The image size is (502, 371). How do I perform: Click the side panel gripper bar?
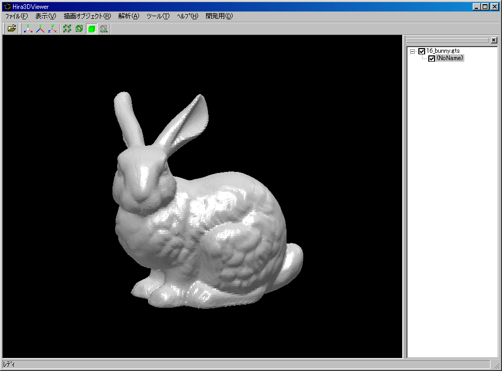click(447, 40)
